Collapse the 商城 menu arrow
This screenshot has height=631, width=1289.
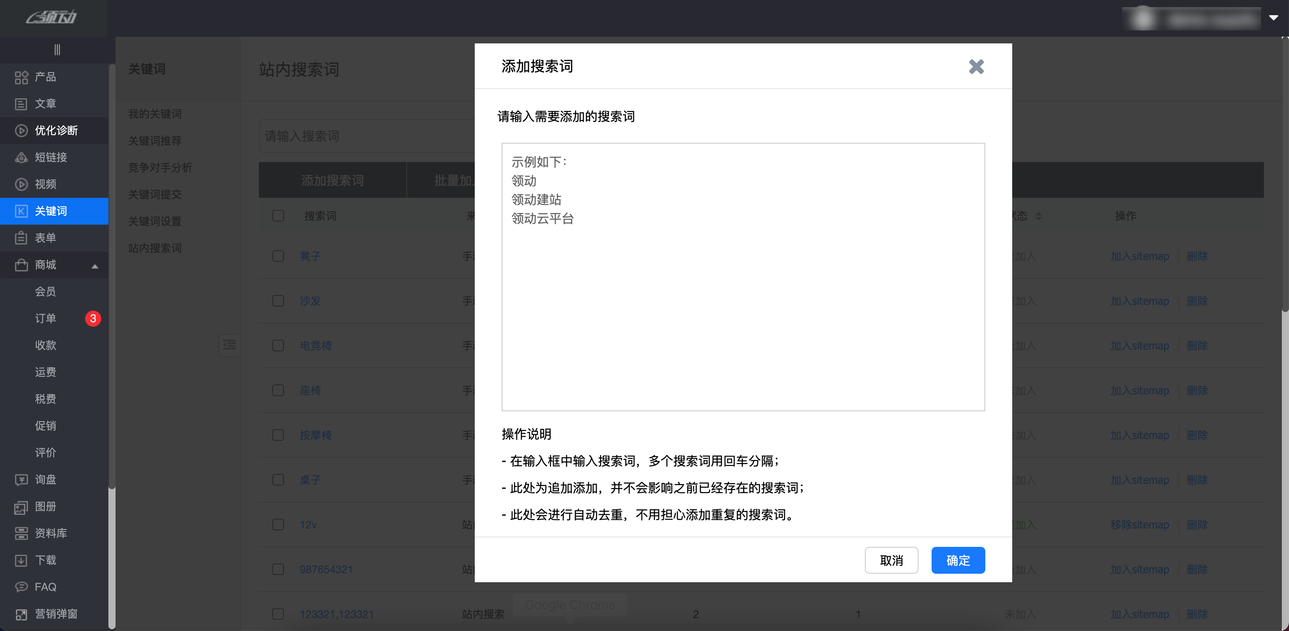coord(95,266)
